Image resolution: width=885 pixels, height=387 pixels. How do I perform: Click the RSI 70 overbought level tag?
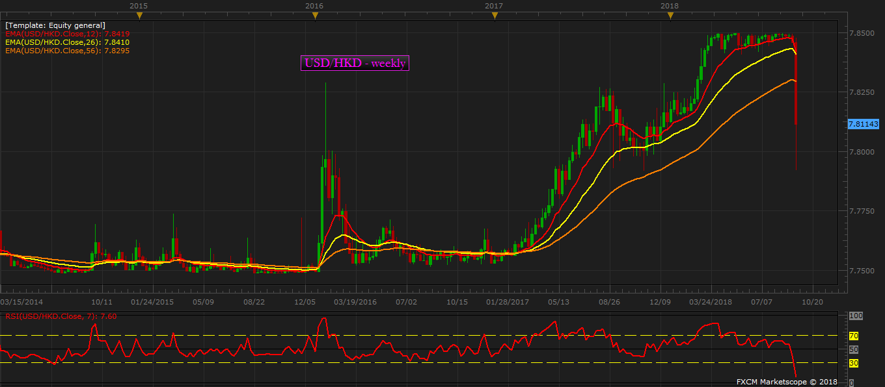[854, 336]
